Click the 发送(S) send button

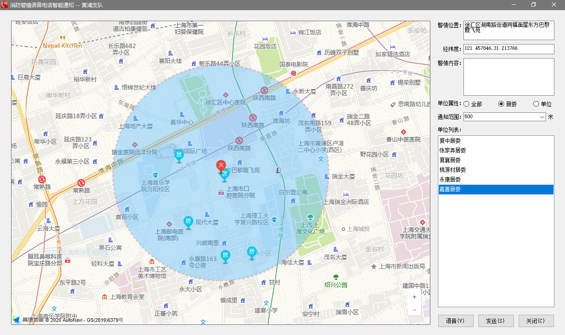coord(496,321)
